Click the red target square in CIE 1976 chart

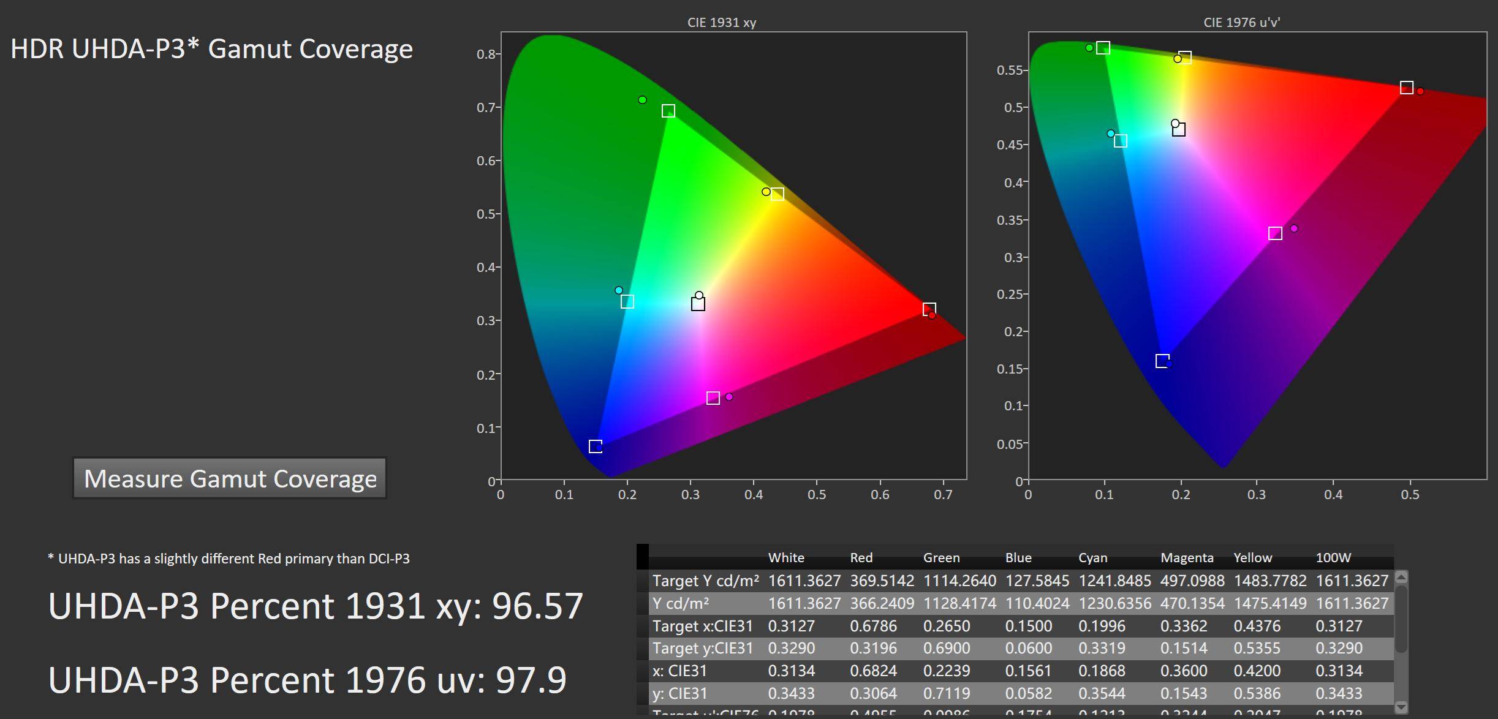1406,88
